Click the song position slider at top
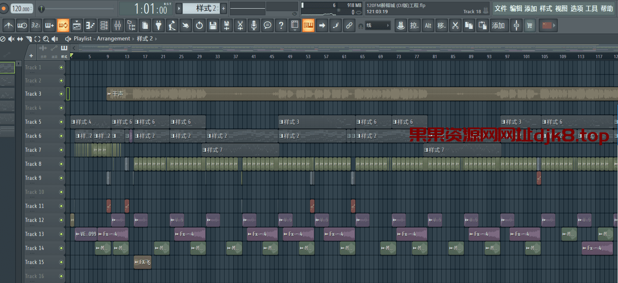 point(78,9)
